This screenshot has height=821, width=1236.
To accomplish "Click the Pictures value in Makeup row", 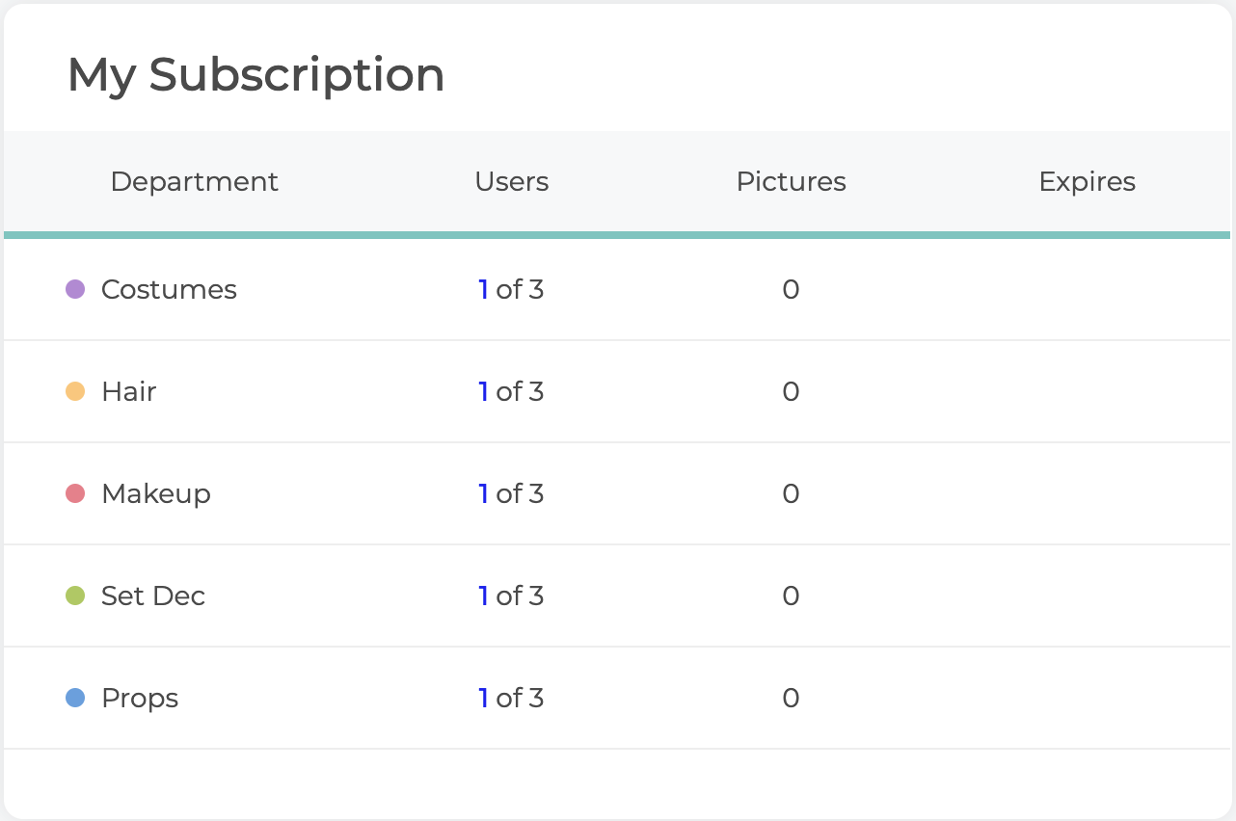I will (x=791, y=493).
